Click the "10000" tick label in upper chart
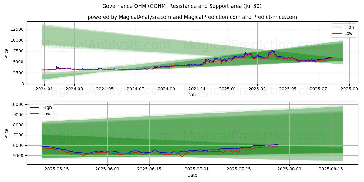Image resolution: width=364 pixels, height=182 pixels. tap(17, 40)
